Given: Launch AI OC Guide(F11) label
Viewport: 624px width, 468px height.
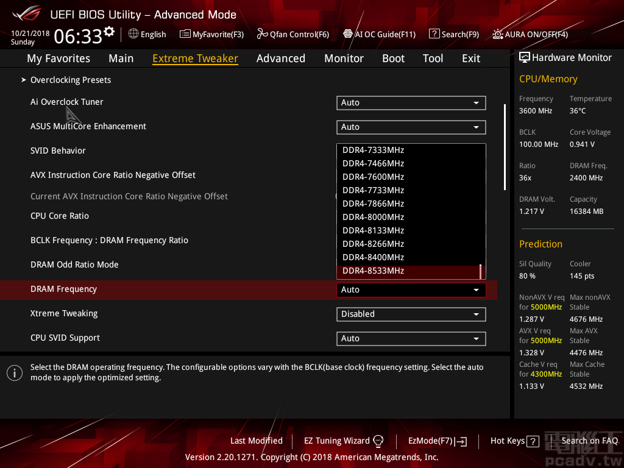Looking at the screenshot, I should (385, 34).
